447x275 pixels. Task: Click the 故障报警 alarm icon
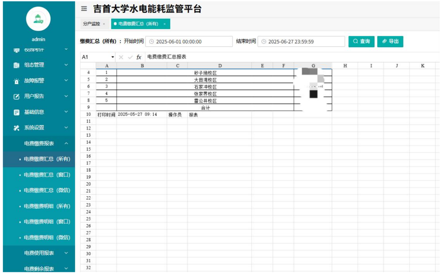point(16,81)
